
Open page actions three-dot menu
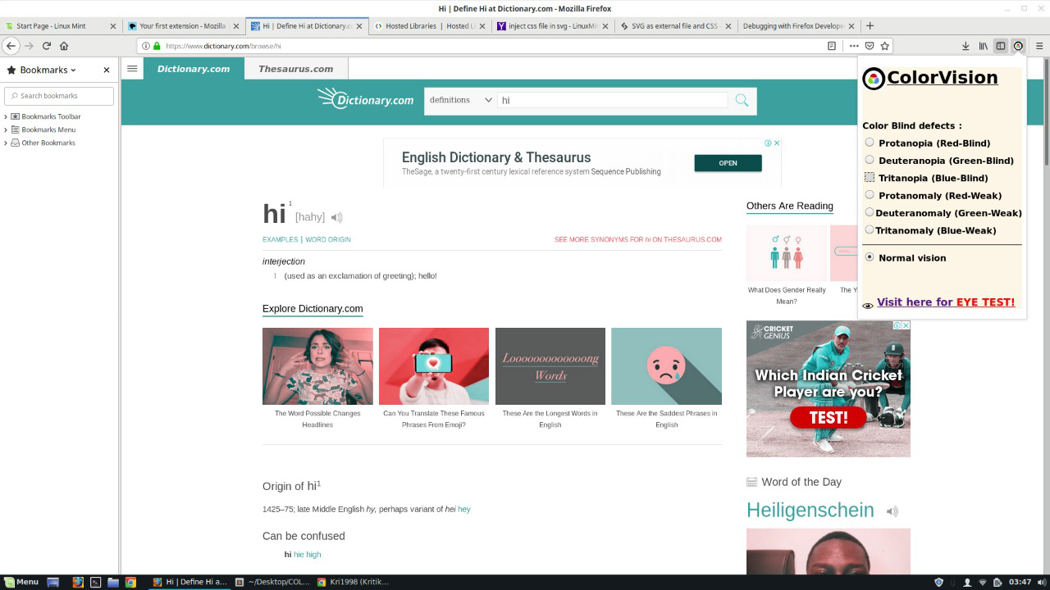pyautogui.click(x=854, y=46)
